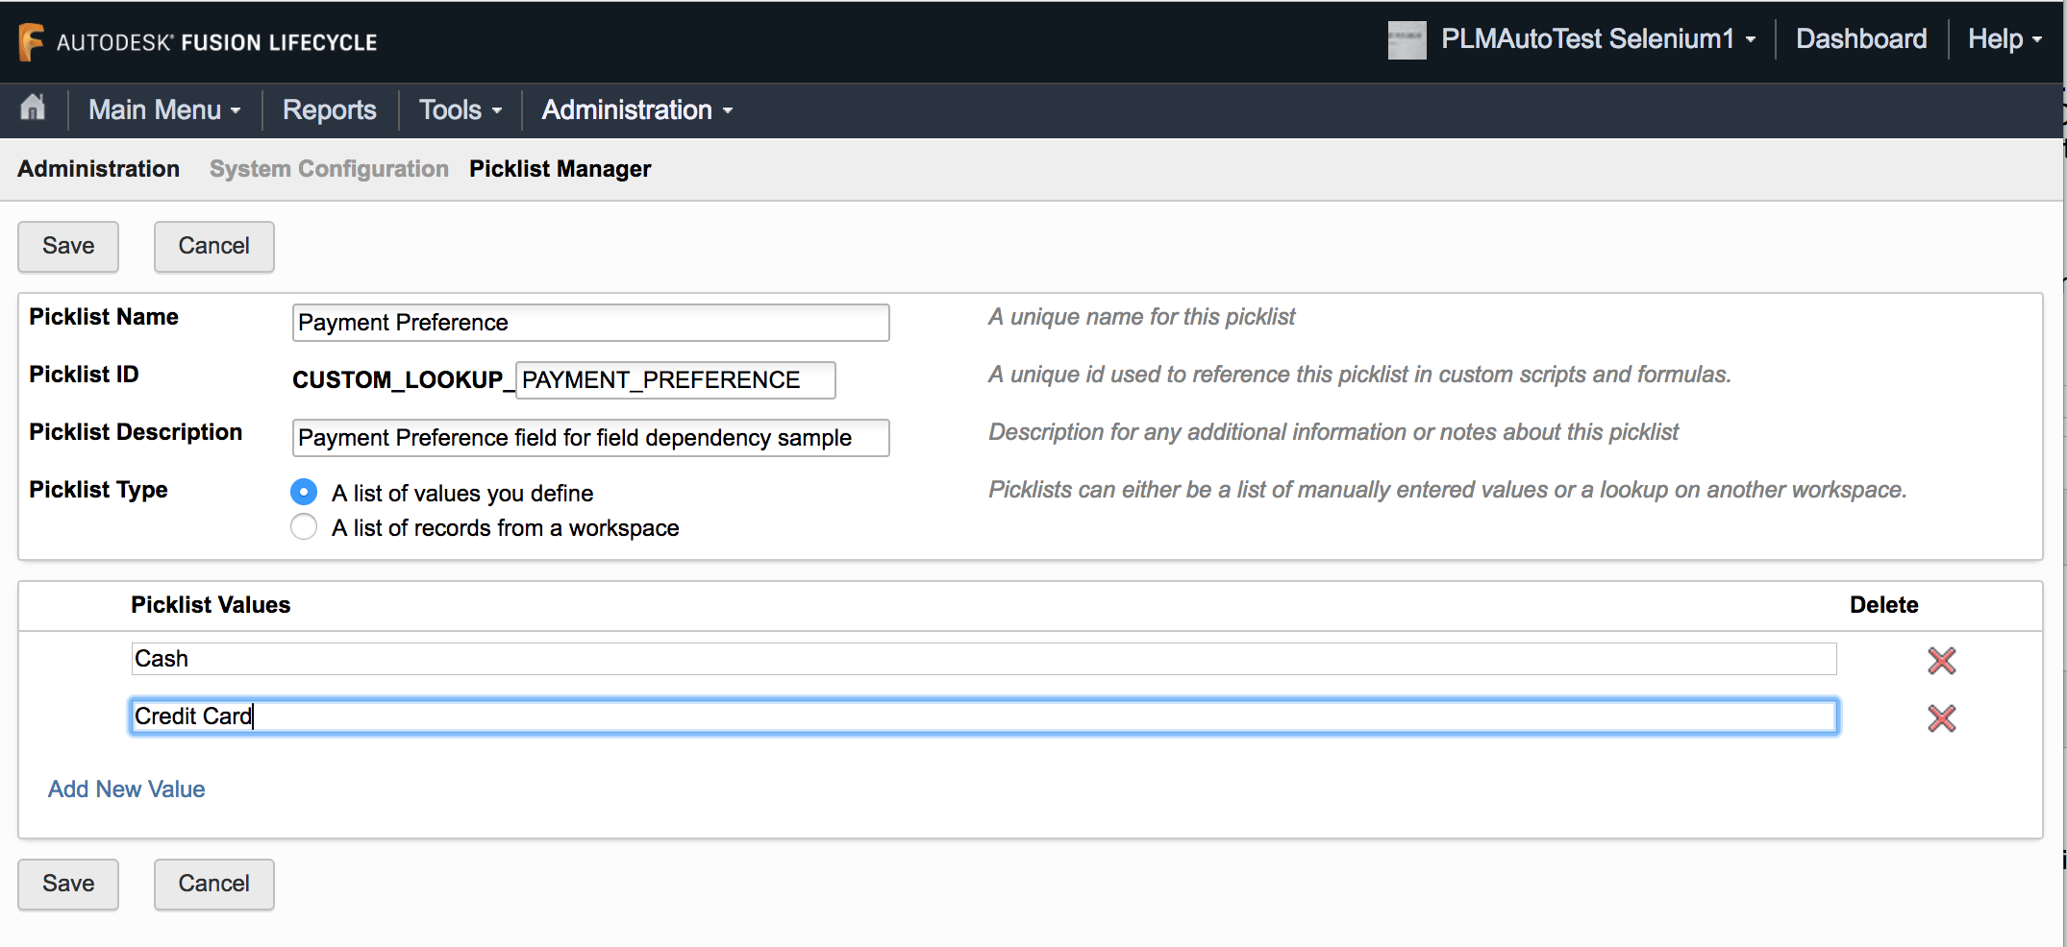2067x947 pixels.
Task: Click System Configuration in the breadcrumb
Action: [x=329, y=168]
